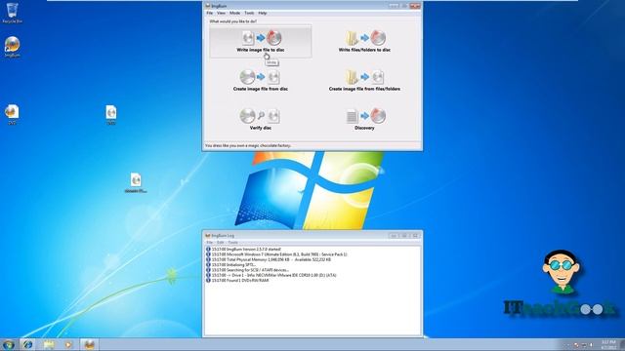Close the ImgBurn main window
This screenshot has height=351, width=625.
415,6
